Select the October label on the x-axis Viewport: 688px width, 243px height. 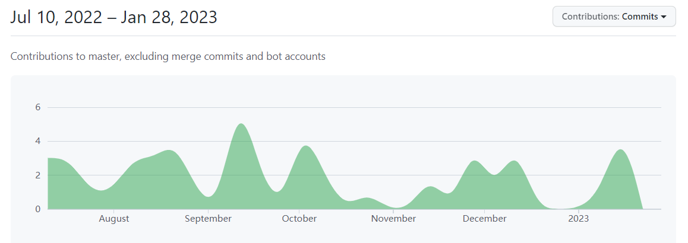pos(299,219)
